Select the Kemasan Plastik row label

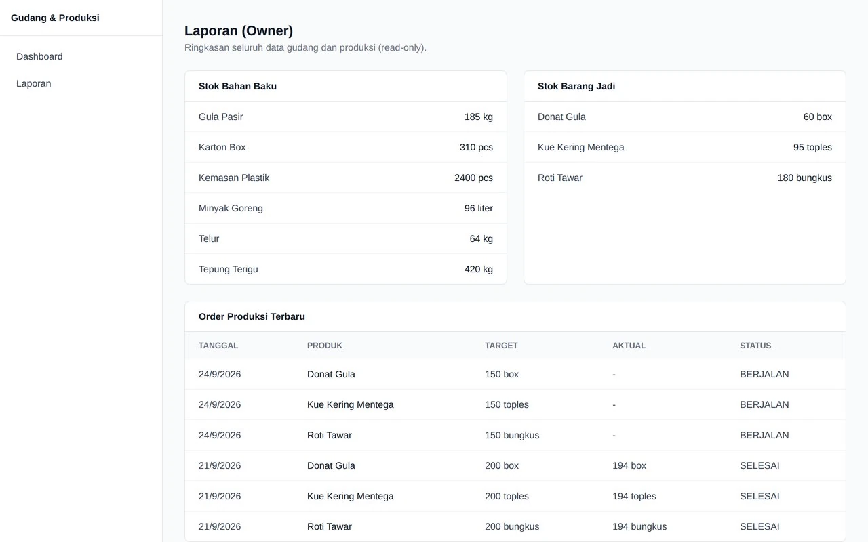point(234,178)
